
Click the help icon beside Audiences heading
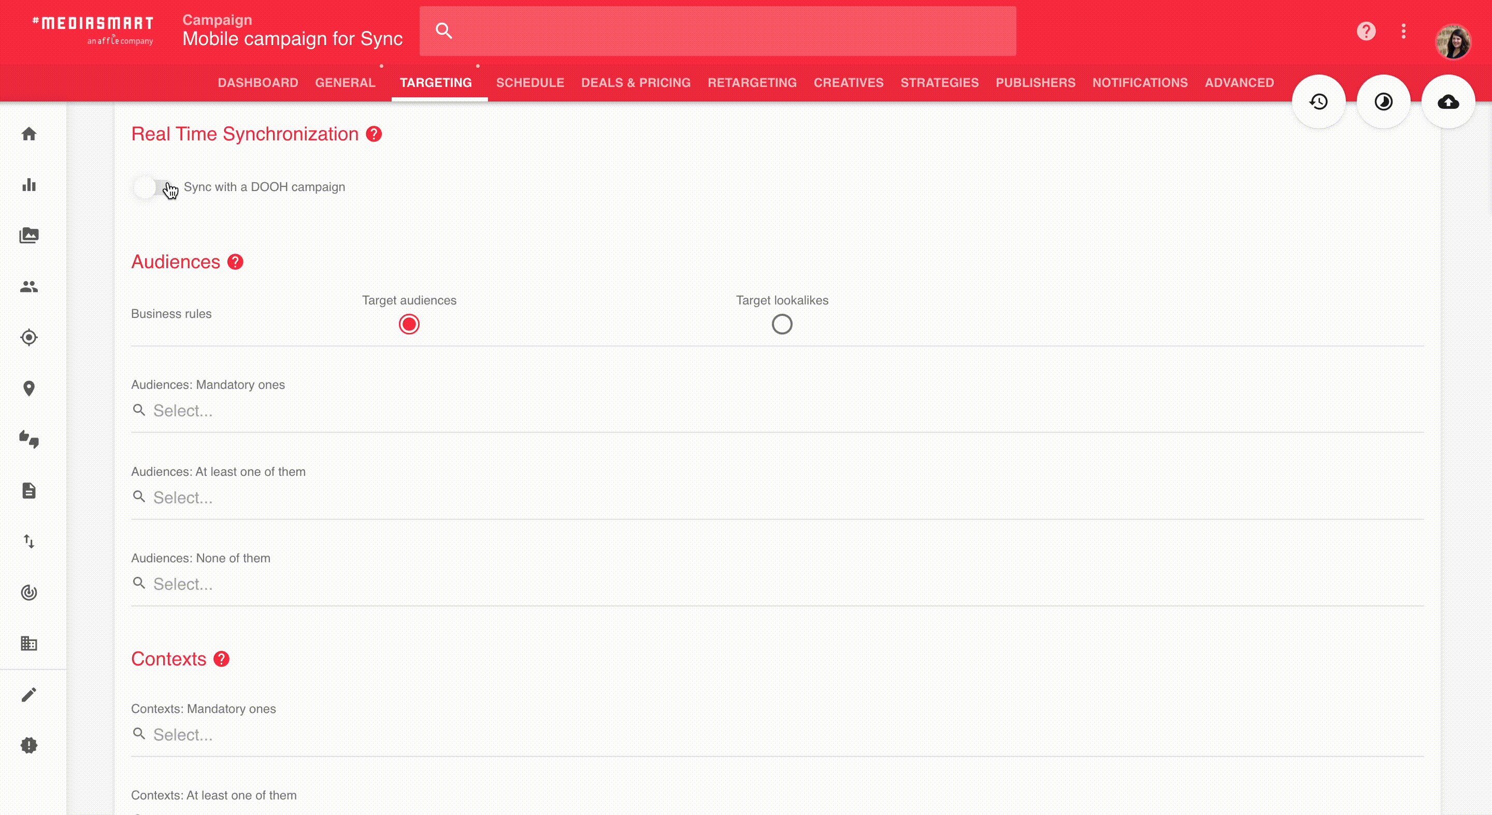[x=235, y=262]
